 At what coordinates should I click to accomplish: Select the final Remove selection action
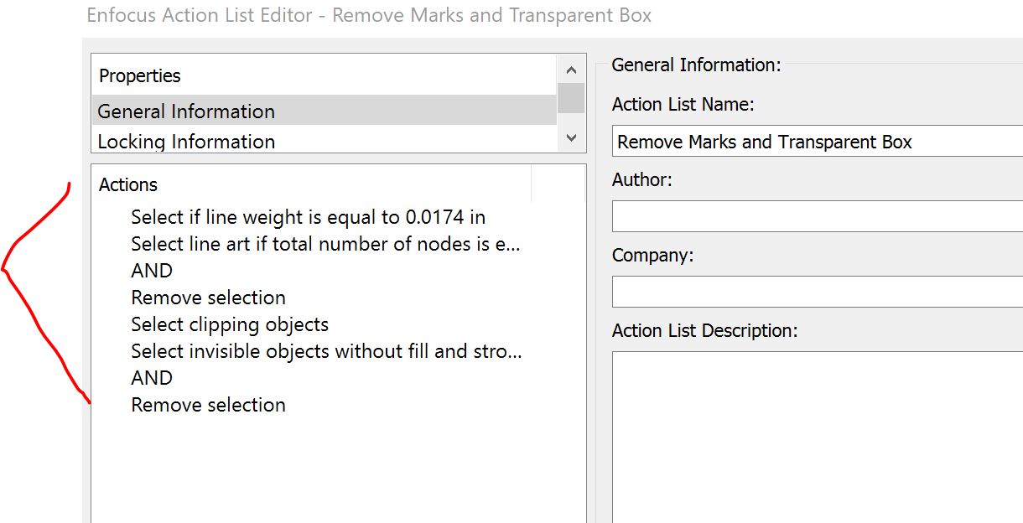pos(208,406)
